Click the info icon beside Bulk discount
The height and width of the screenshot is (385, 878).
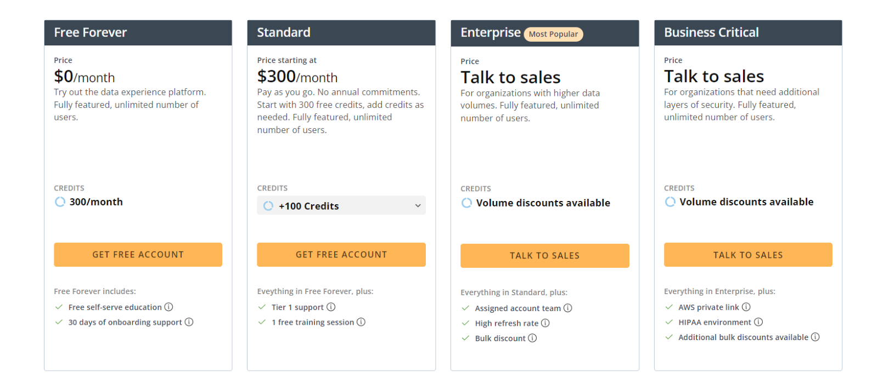pyautogui.click(x=532, y=338)
